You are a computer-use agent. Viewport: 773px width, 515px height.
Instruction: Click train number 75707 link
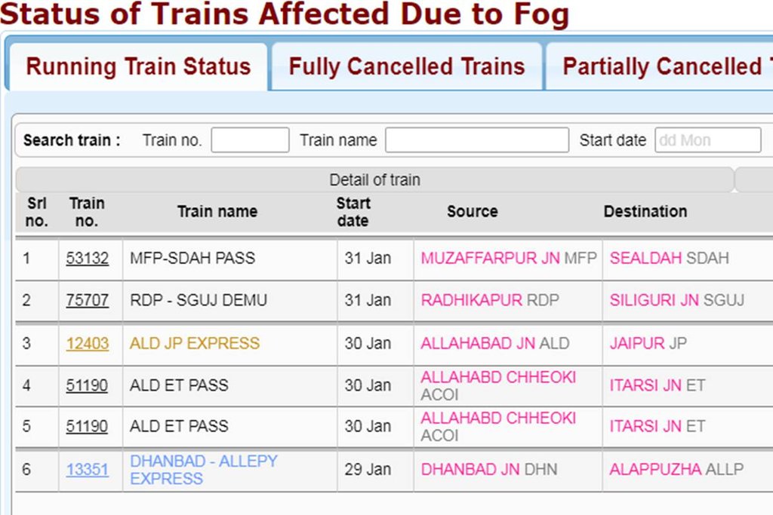88,301
